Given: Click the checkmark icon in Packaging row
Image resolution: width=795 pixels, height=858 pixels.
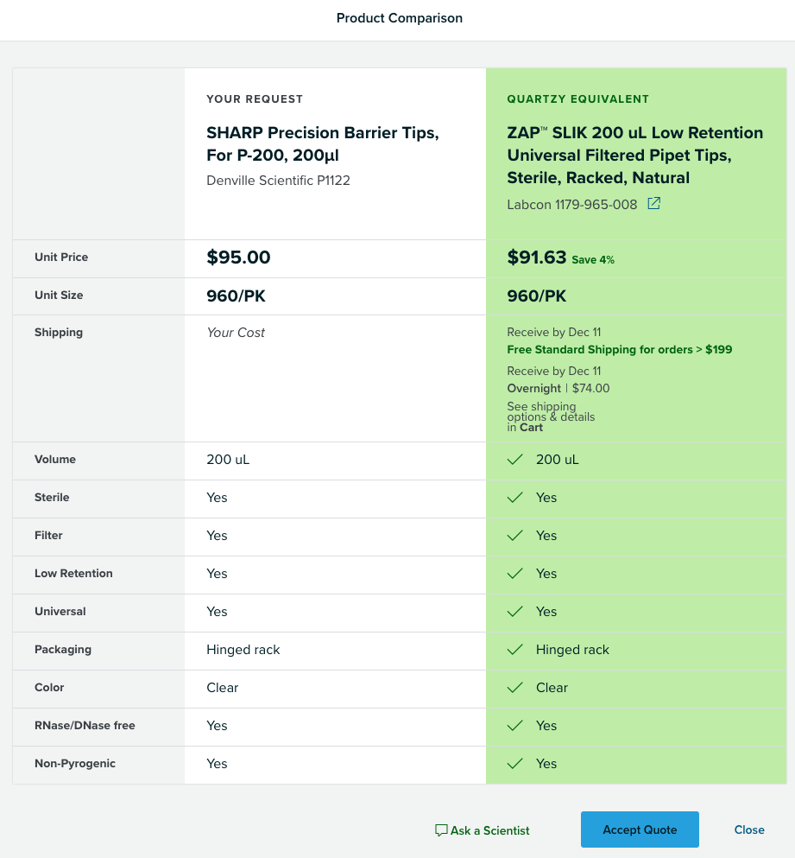Looking at the screenshot, I should tap(515, 650).
